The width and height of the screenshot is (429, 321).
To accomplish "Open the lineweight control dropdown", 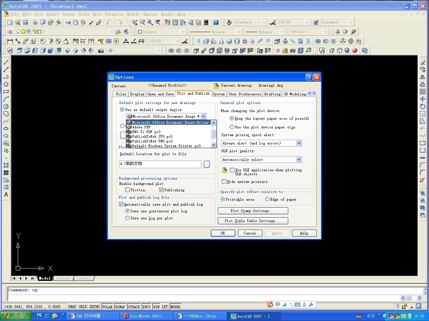I will click(x=283, y=32).
